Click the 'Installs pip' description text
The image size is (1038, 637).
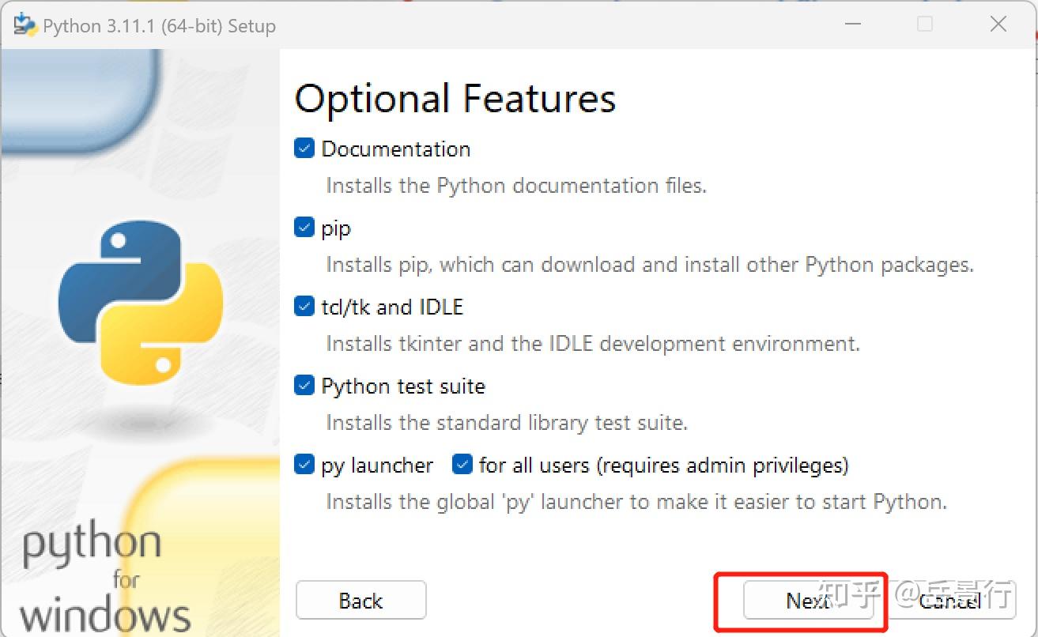click(x=649, y=264)
